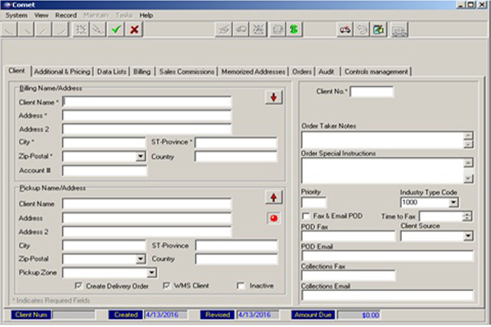Click the Pickup Country input field
Image resolution: width=491 pixels, height=327 pixels.
point(236,259)
